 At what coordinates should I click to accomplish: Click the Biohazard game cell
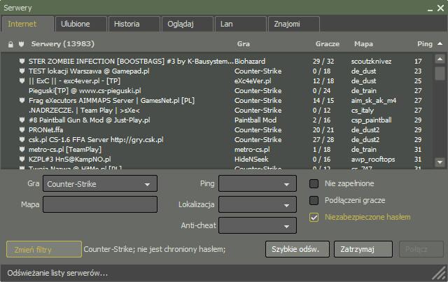click(250, 61)
